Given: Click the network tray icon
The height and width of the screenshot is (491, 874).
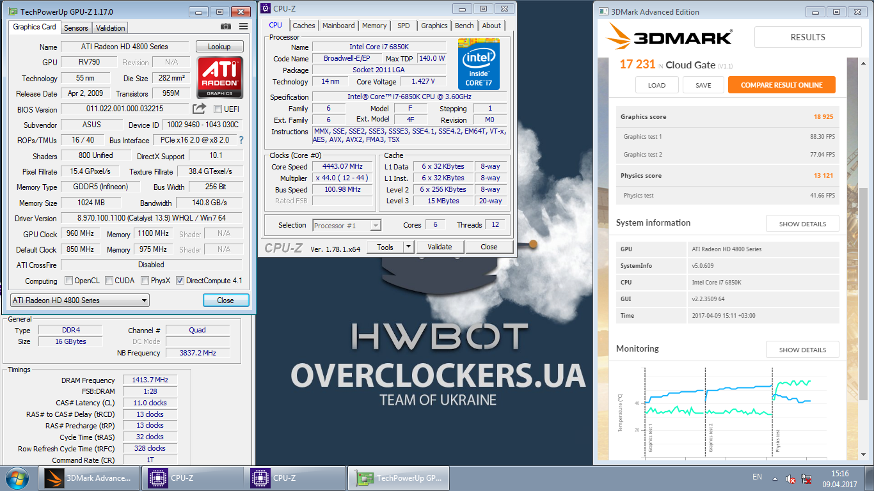Looking at the screenshot, I should (x=807, y=478).
